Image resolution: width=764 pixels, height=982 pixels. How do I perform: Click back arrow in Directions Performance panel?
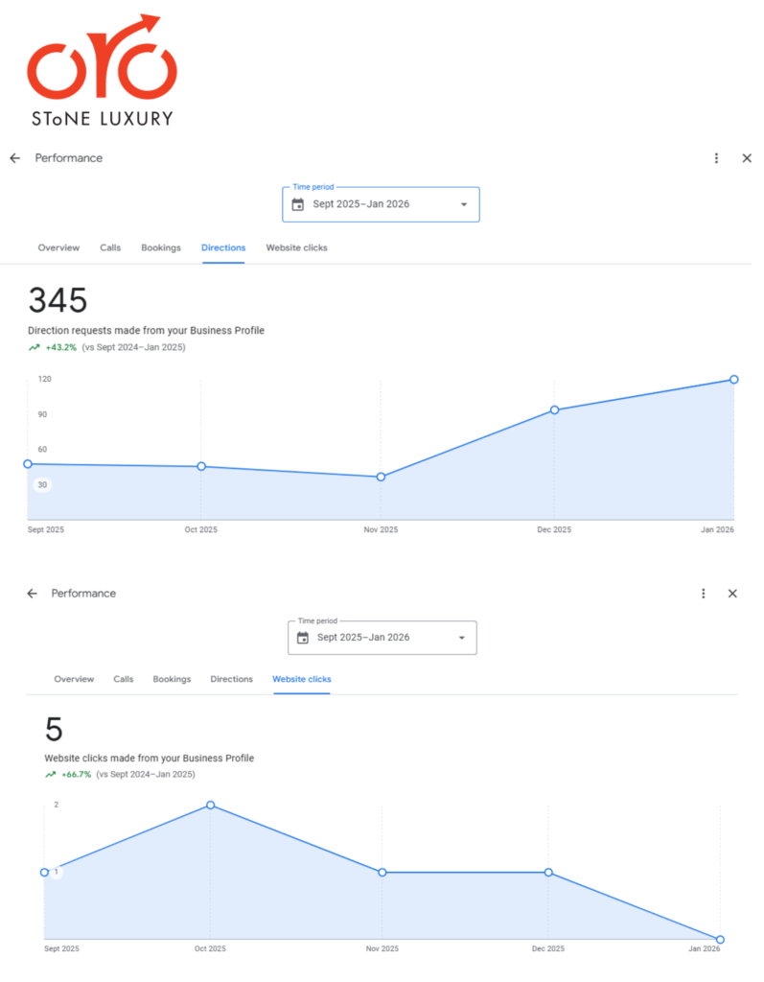click(15, 158)
